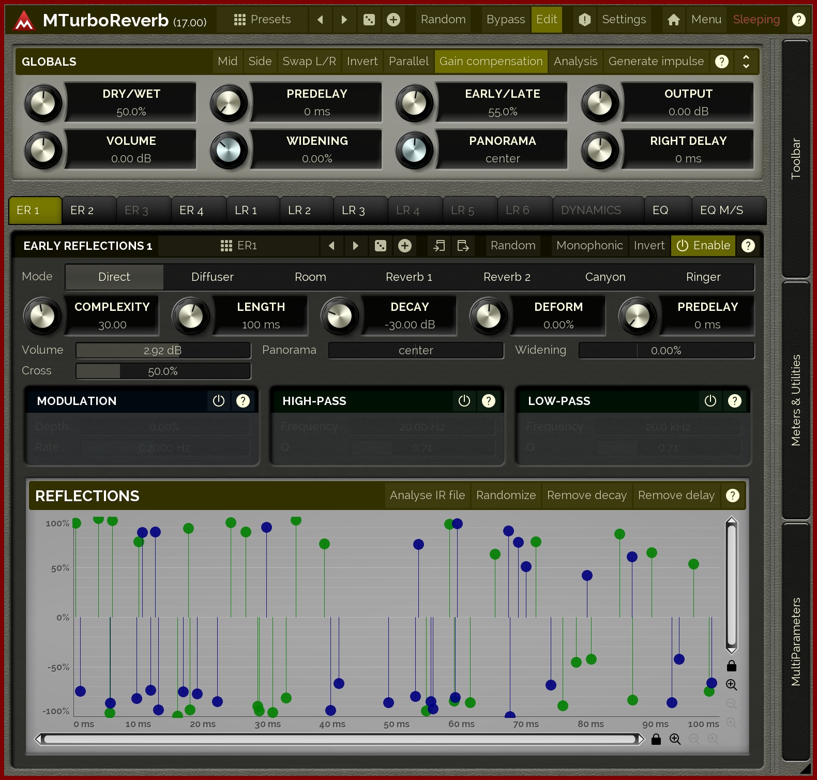Click the add preset plus icon in Early Reflections
Image resolution: width=817 pixels, height=780 pixels.
click(405, 246)
